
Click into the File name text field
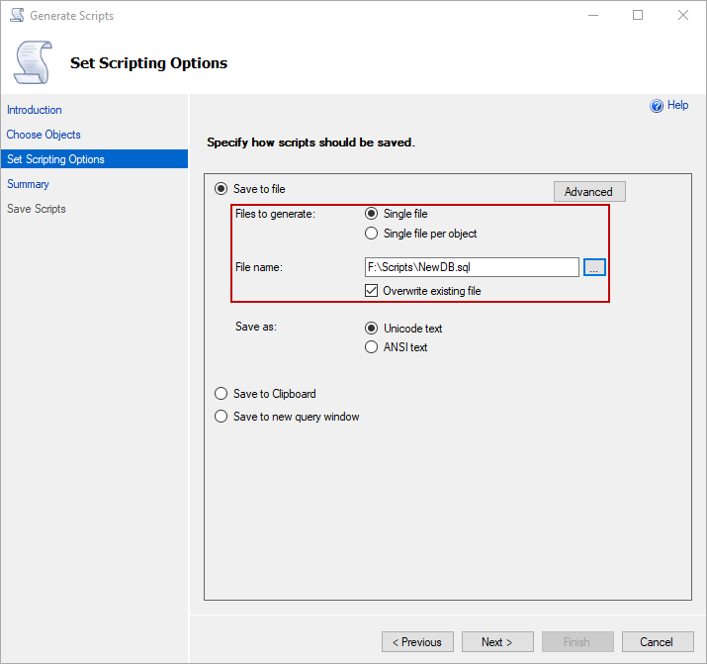coord(472,267)
